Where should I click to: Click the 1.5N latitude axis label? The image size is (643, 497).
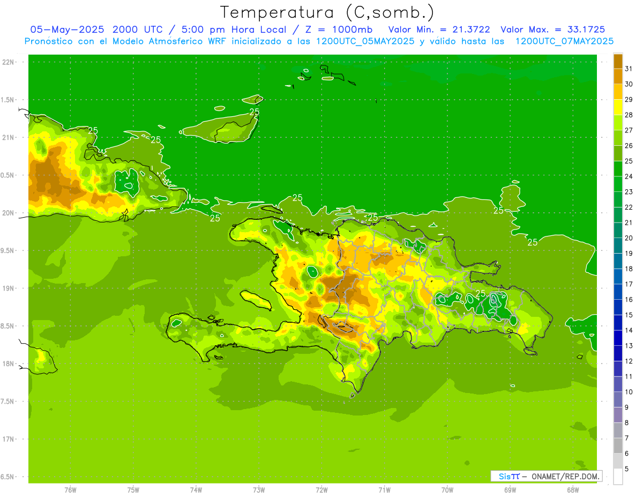point(8,100)
